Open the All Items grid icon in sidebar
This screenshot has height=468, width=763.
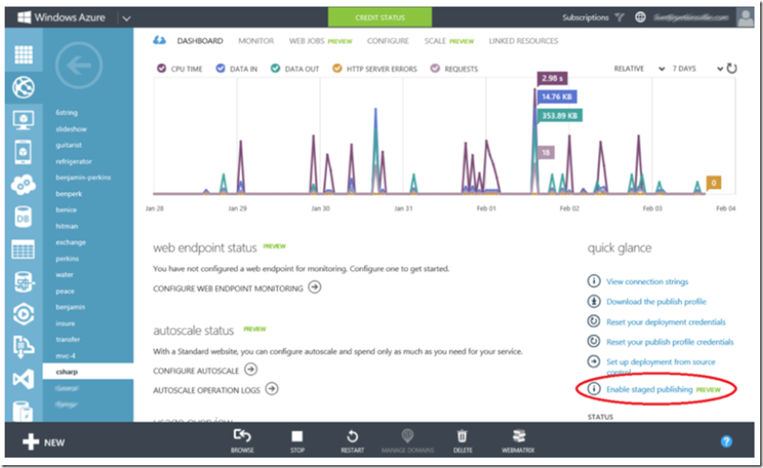[24, 54]
